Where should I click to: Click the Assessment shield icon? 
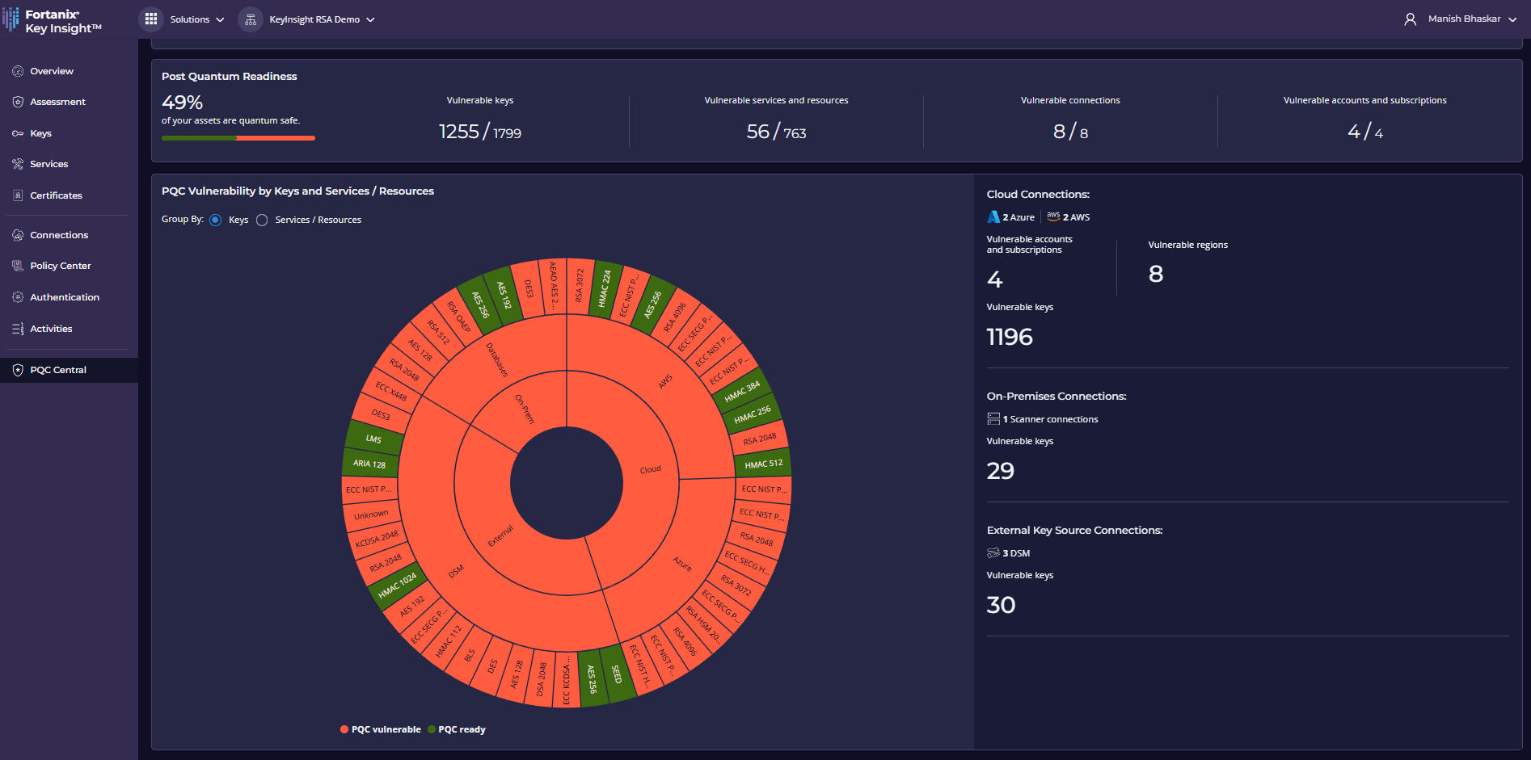18,102
